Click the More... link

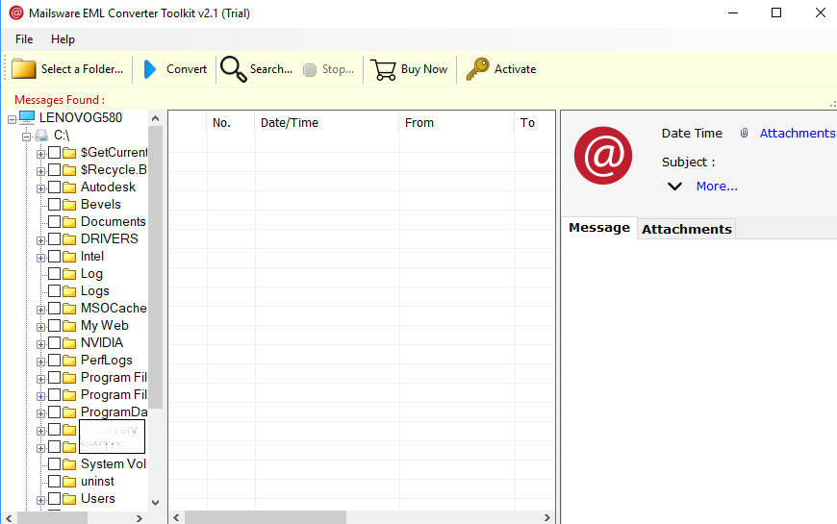click(x=717, y=187)
